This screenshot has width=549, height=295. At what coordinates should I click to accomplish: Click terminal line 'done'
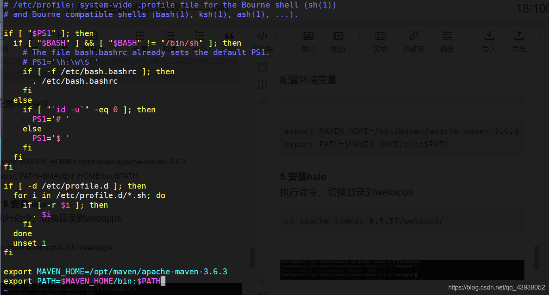point(23,233)
